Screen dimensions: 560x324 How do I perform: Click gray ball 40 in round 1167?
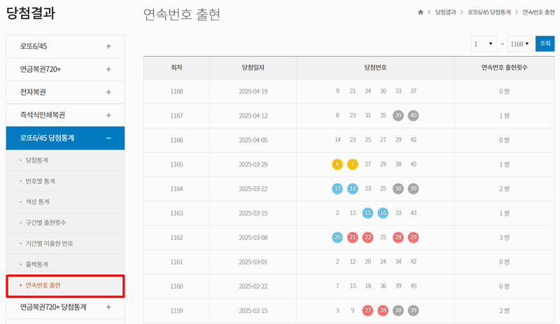coord(413,115)
